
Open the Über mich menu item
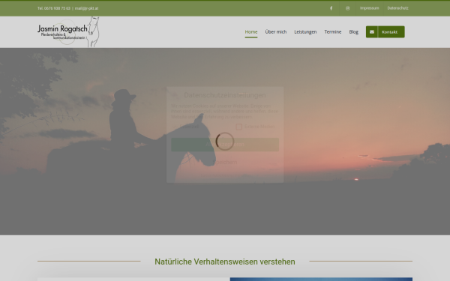(276, 31)
